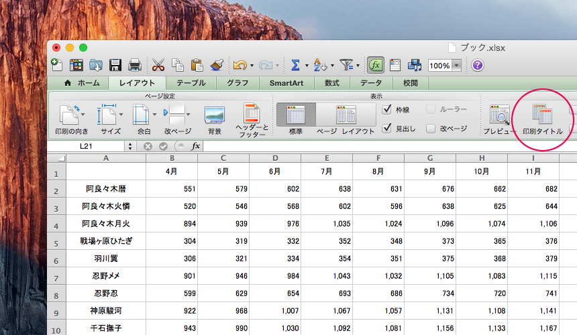Screen dimensions: 577x335
Task: Switch to the 数式 tab
Action: click(x=332, y=83)
